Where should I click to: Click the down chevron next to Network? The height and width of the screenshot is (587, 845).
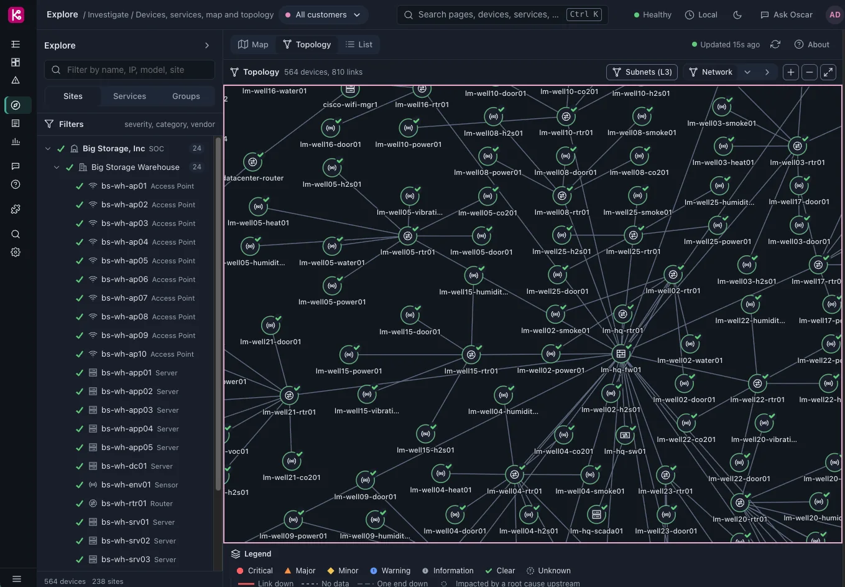coord(747,72)
